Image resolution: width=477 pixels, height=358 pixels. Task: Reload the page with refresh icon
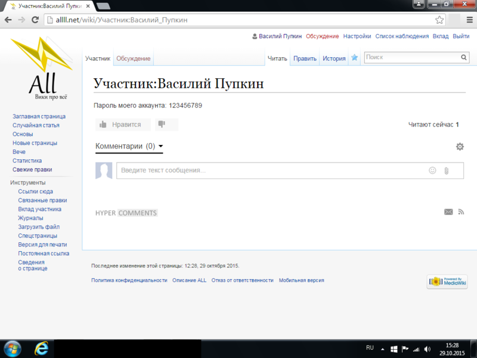point(35,20)
